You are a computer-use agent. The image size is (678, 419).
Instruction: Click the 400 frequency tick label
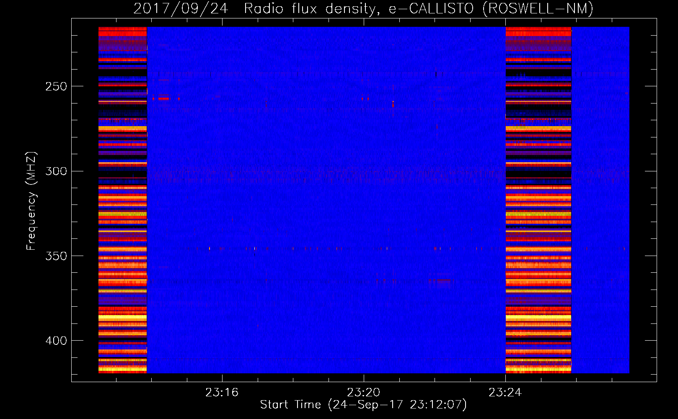coord(56,341)
